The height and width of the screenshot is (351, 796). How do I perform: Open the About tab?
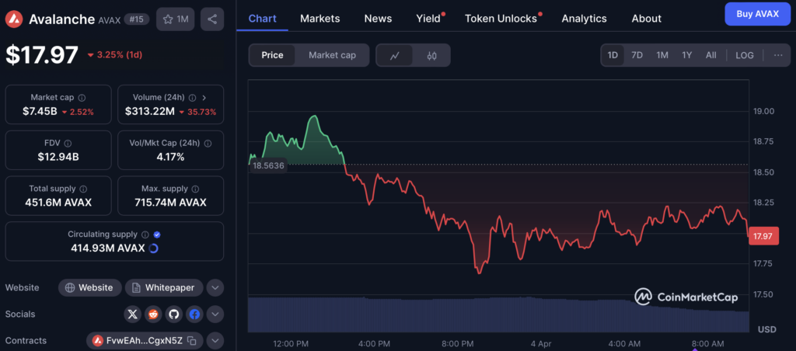(x=646, y=19)
